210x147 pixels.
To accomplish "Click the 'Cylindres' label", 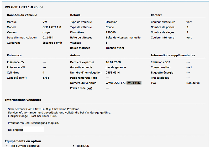I will click(x=13, y=73).
